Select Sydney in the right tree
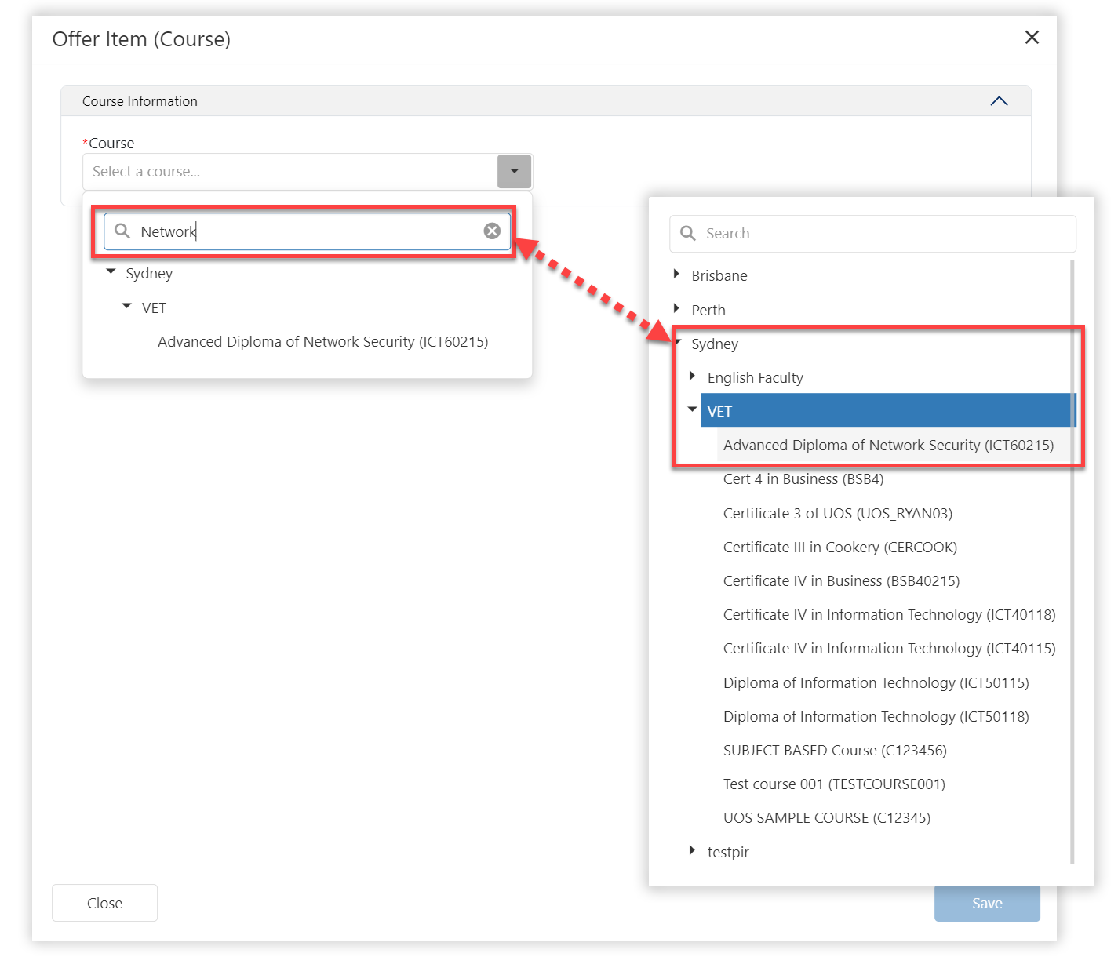 [x=715, y=344]
